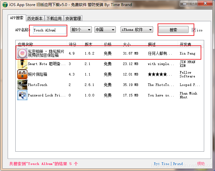Click the 搜索 search button
Screen dimensions: 215x171
coord(174,30)
